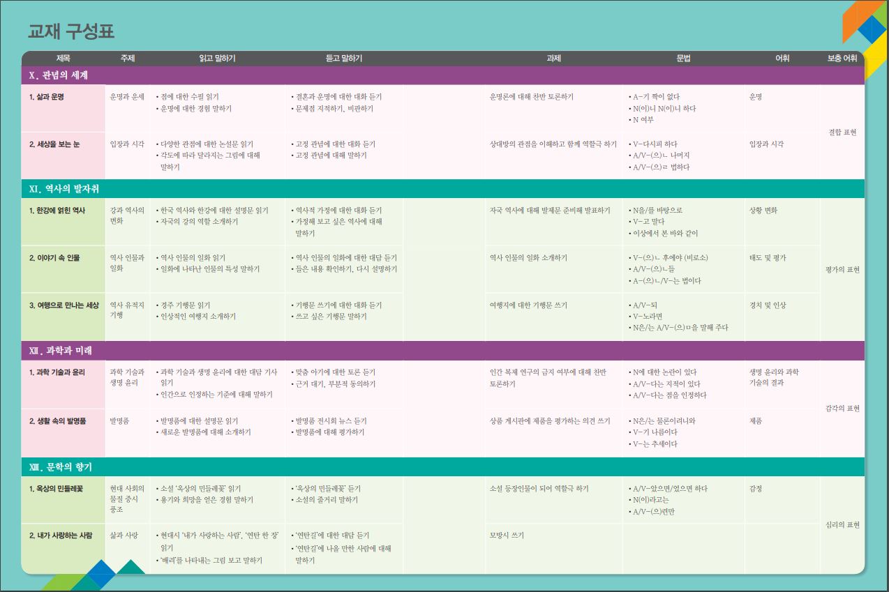
Task: Click the 보충 어휘 column header
Action: pyautogui.click(x=842, y=59)
